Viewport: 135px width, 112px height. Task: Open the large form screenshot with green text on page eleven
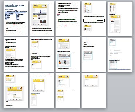coord(15,94)
